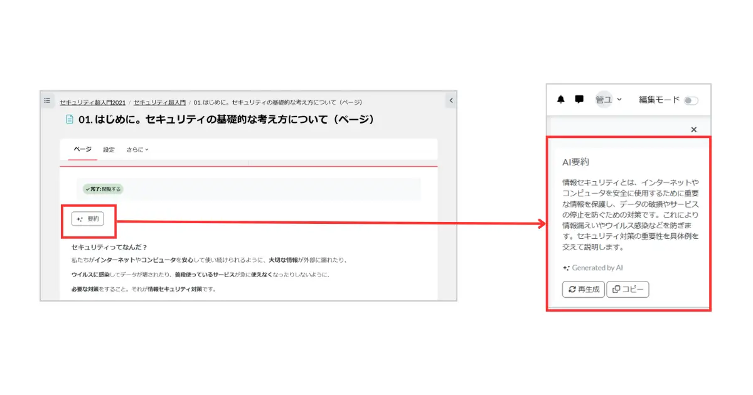This screenshot has width=753, height=395.
Task: Open the notifications bell icon
Action: 560,100
